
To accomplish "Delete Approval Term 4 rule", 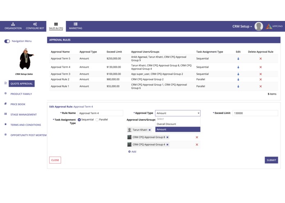I will pos(260,67).
